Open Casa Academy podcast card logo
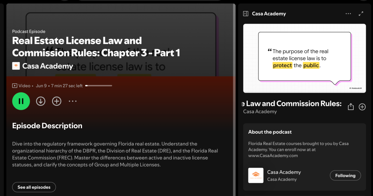This screenshot has width=373, height=196. (x=256, y=175)
